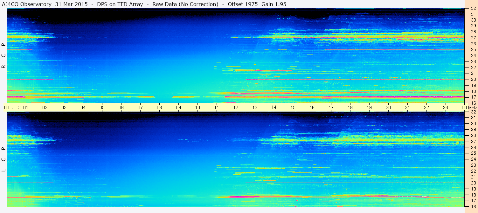Click the 31 MHz label of LCP panel

473,118
